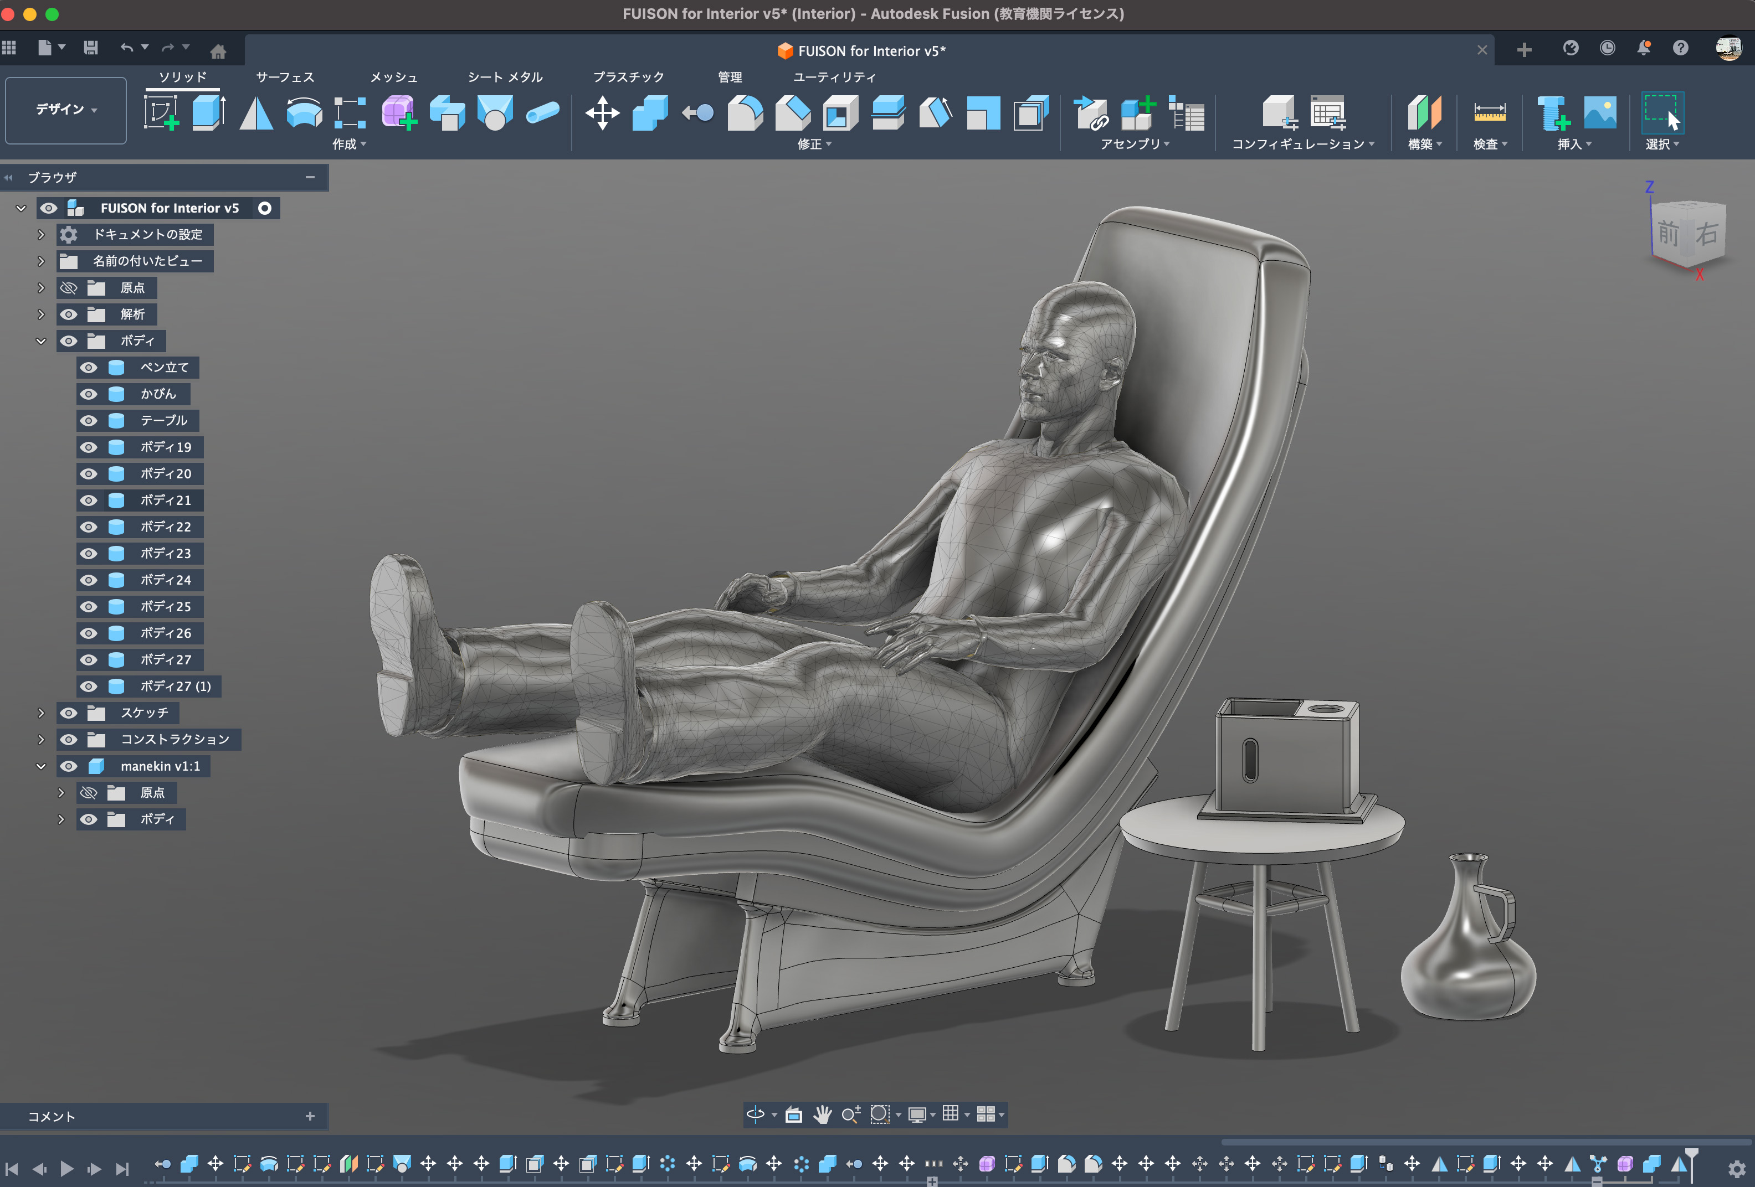Switch to the サーフェス tab
The image size is (1755, 1187).
click(285, 77)
